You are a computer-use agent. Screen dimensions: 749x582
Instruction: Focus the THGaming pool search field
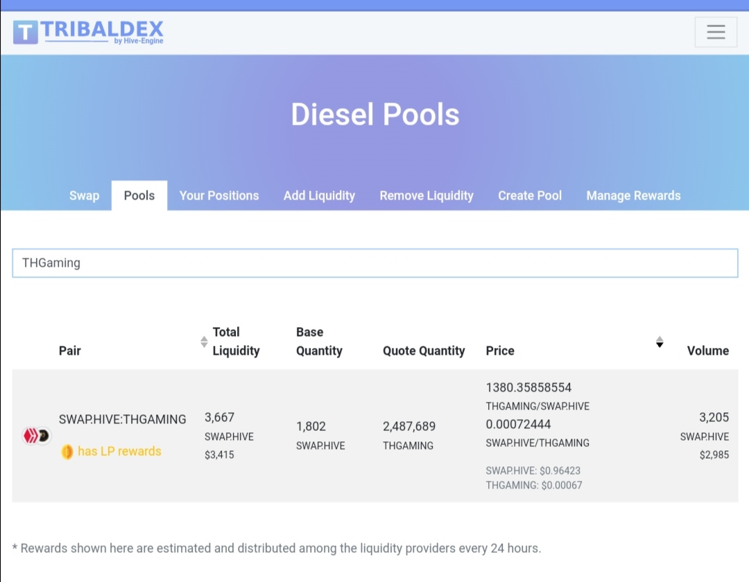tap(375, 263)
